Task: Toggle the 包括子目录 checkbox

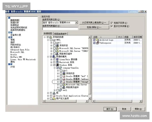Action: point(112,23)
